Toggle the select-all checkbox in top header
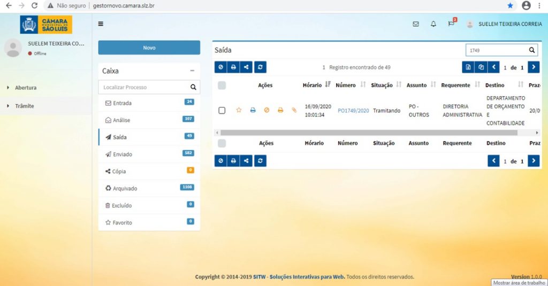Image resolution: width=548 pixels, height=286 pixels. (x=222, y=85)
